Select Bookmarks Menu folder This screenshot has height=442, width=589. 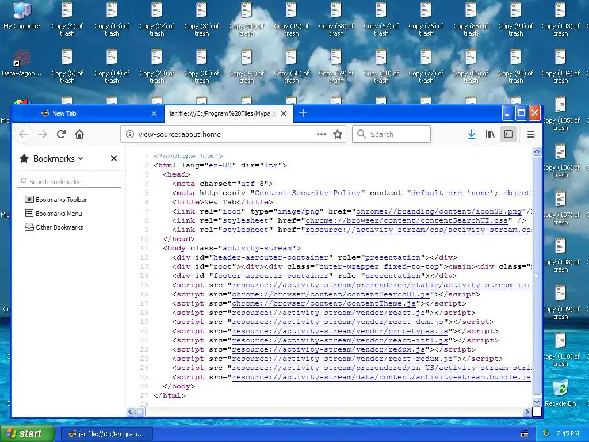tap(53, 214)
